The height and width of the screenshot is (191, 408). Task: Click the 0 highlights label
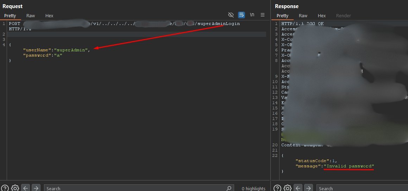(253, 189)
